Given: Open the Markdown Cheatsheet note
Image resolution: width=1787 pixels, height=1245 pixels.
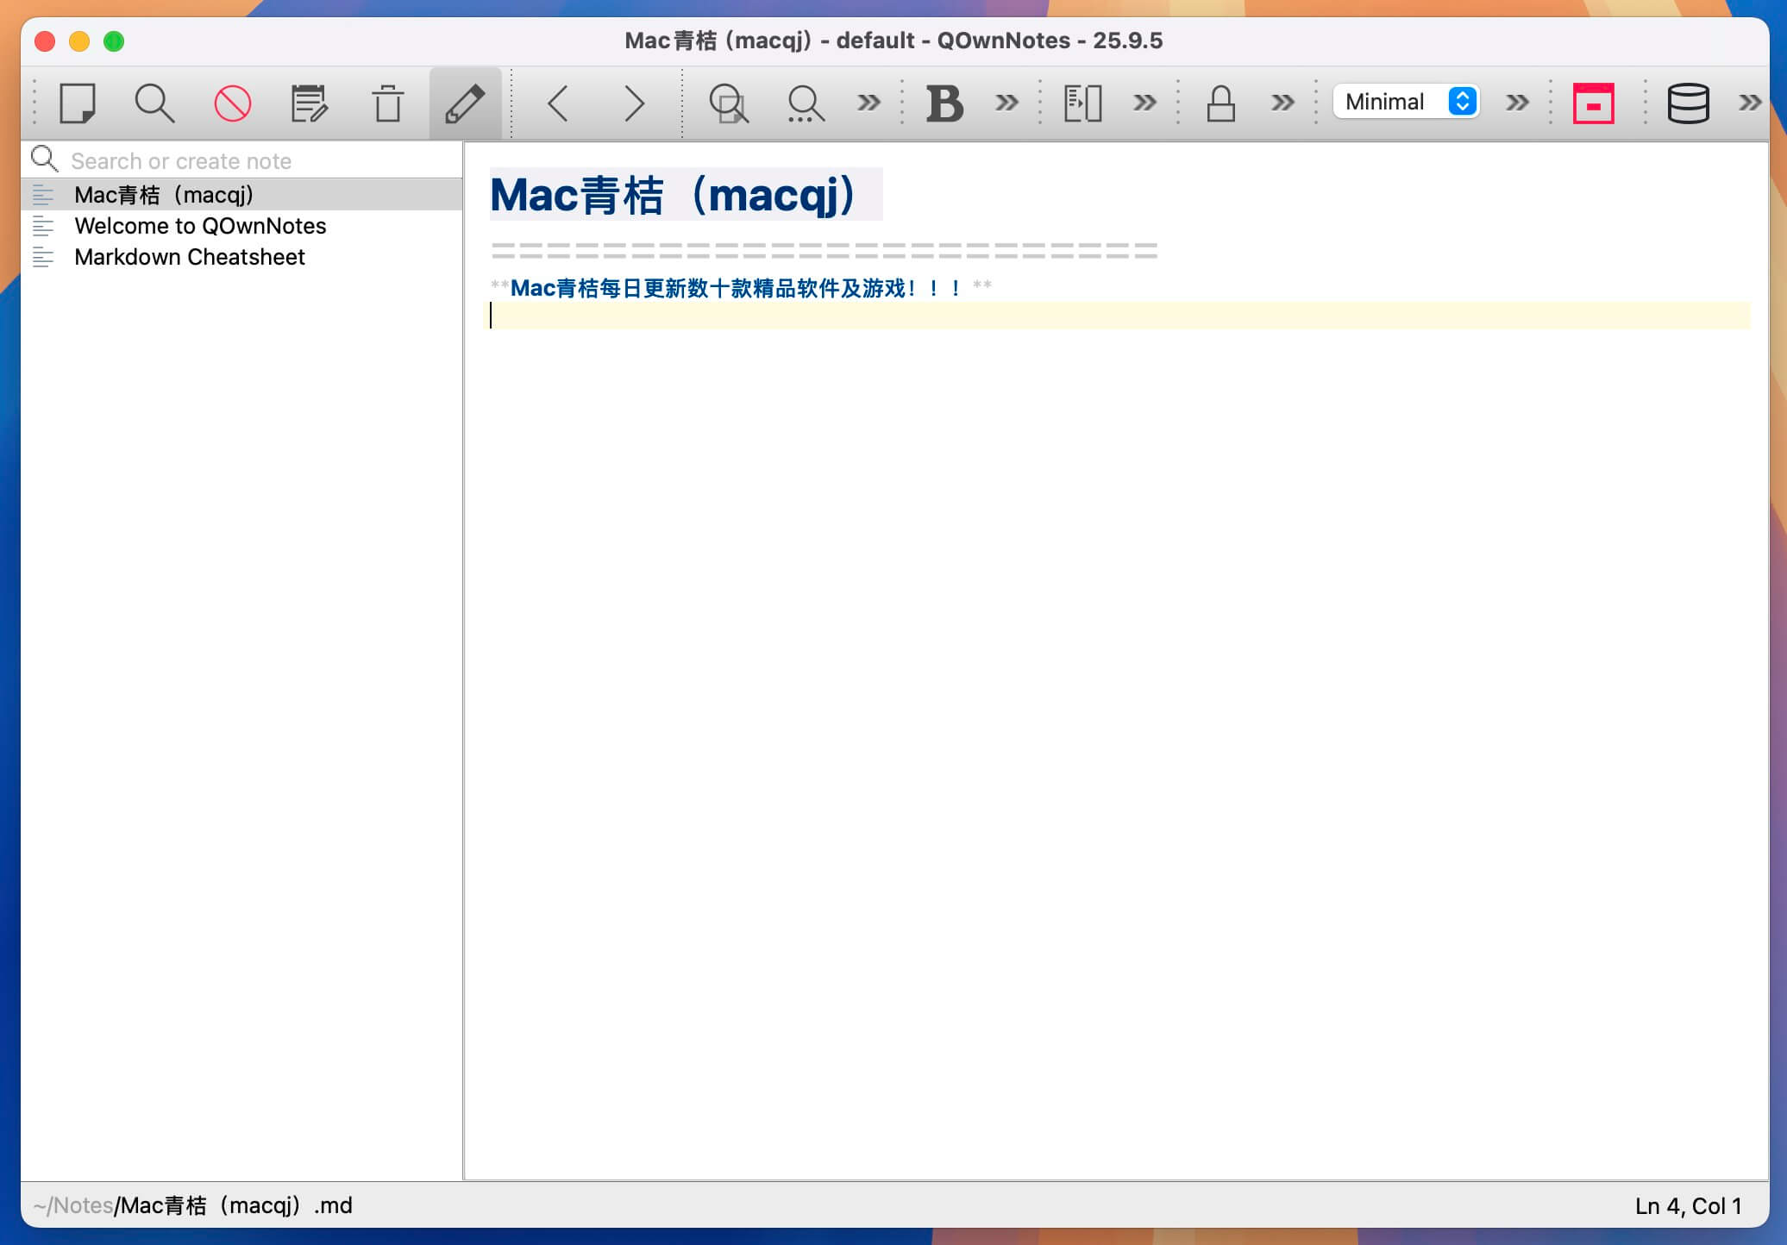Looking at the screenshot, I should point(190,257).
